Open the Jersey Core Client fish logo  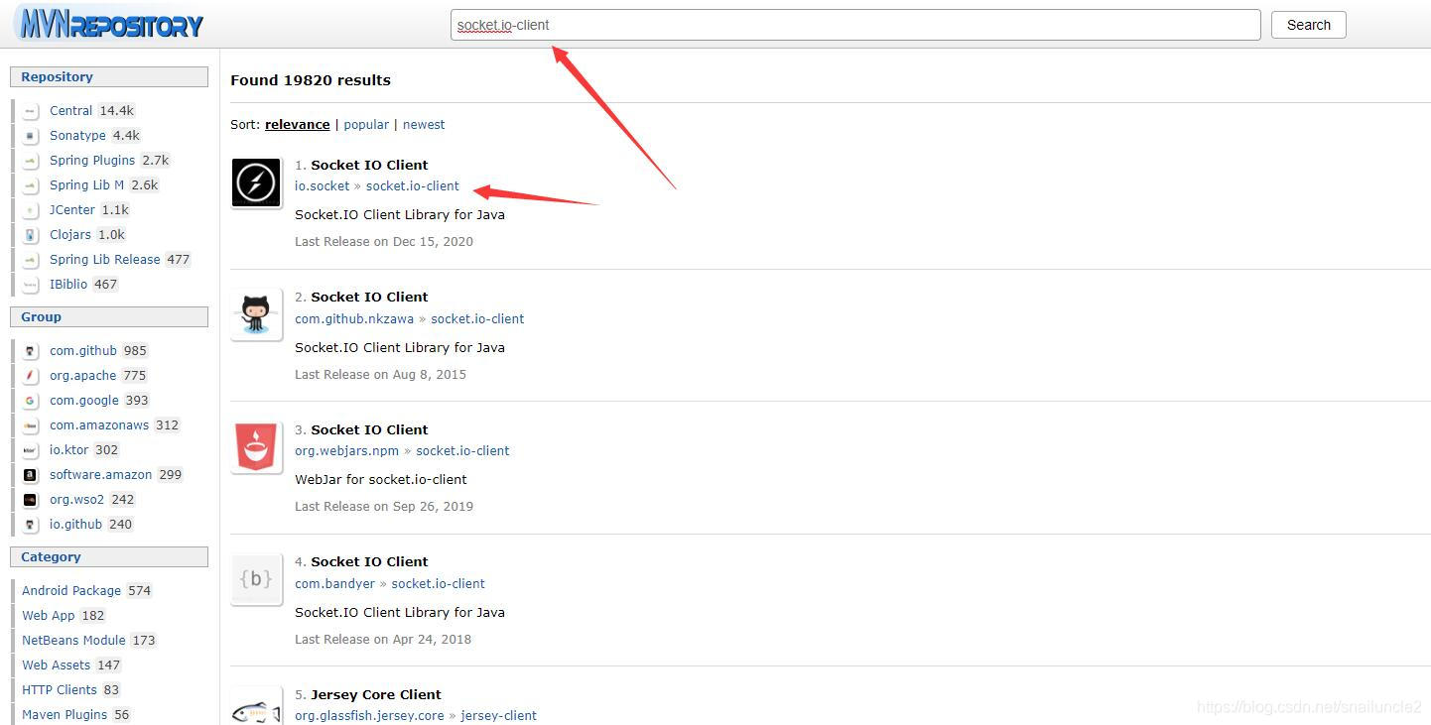(x=256, y=706)
